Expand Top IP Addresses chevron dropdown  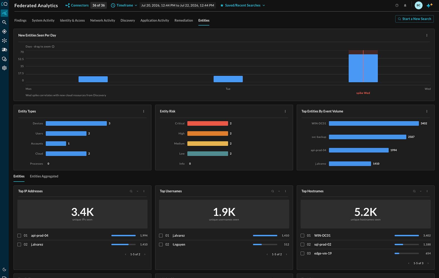click(137, 191)
